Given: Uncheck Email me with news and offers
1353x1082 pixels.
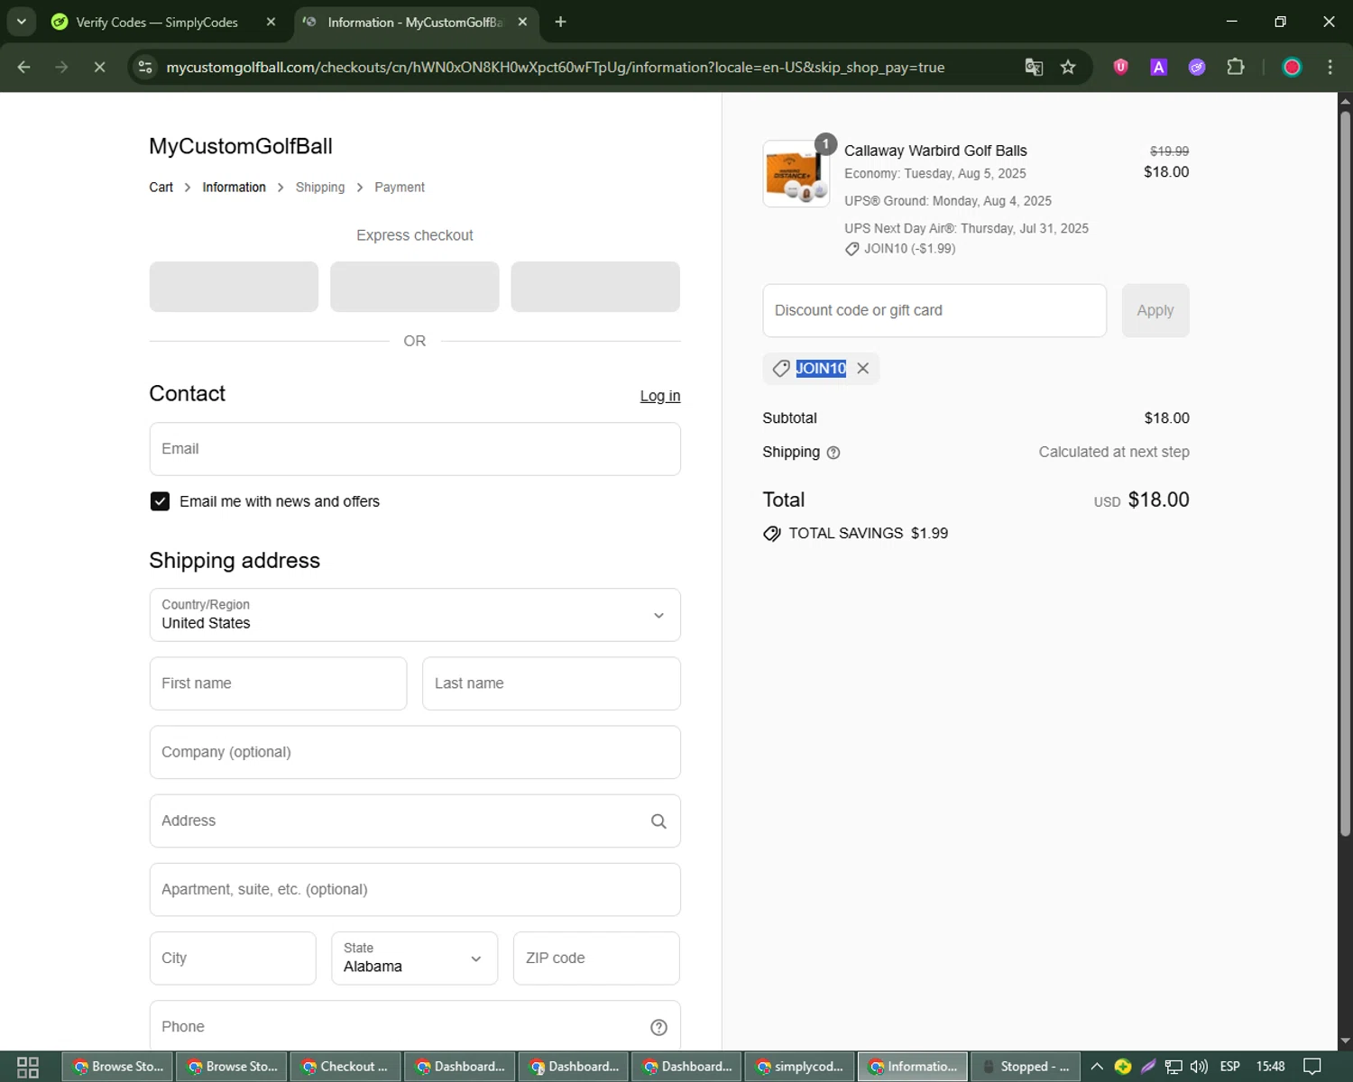Looking at the screenshot, I should point(160,501).
